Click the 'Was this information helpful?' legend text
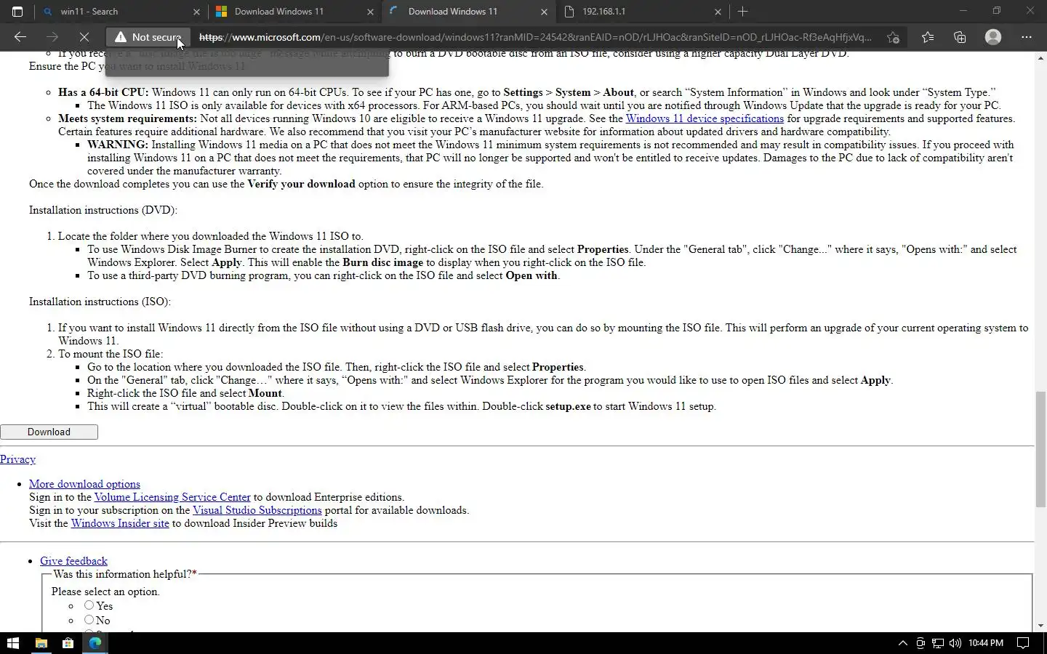The width and height of the screenshot is (1047, 654). (x=125, y=574)
